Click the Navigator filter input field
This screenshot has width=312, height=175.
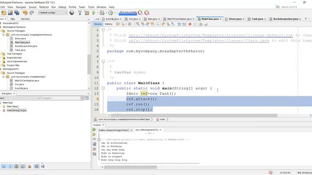coord(61,98)
